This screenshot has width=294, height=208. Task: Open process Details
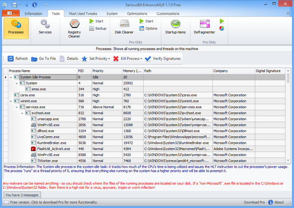click(x=69, y=59)
